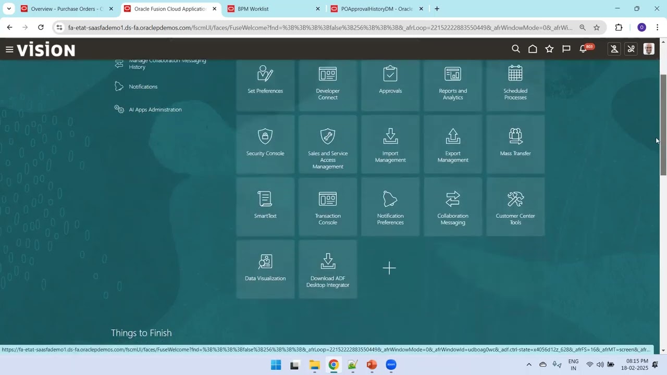Close the BPM Worklist tab
This screenshot has width=667, height=375.
click(x=318, y=9)
